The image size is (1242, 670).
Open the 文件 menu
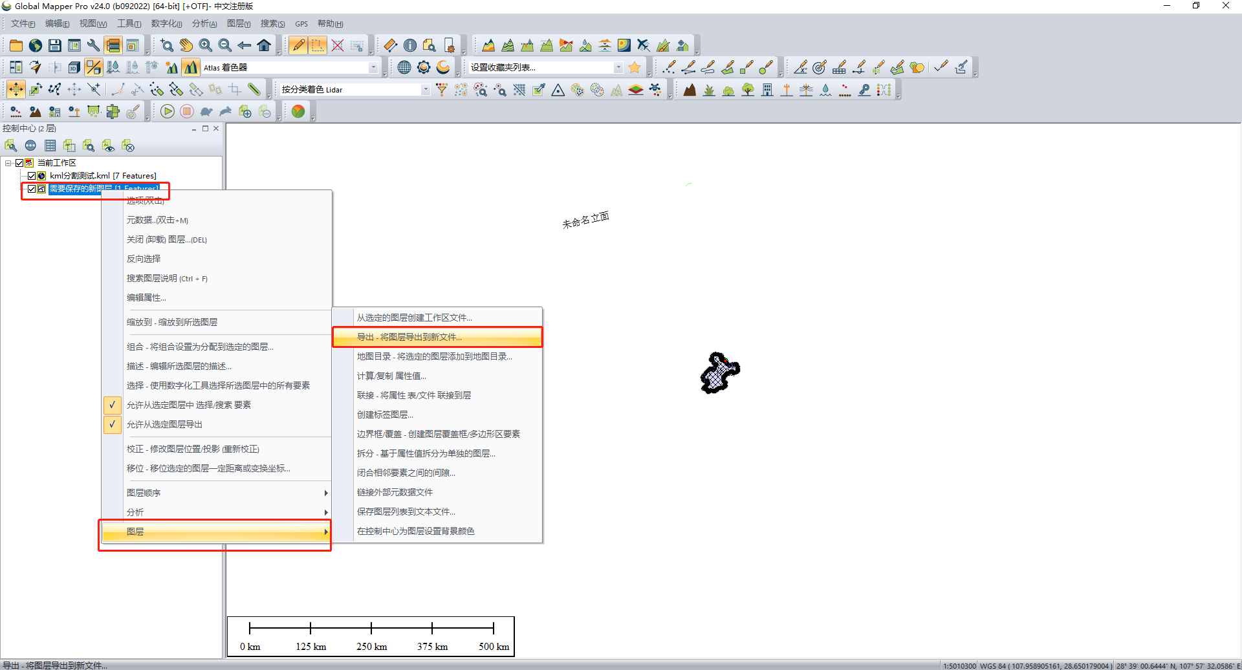[x=23, y=24]
